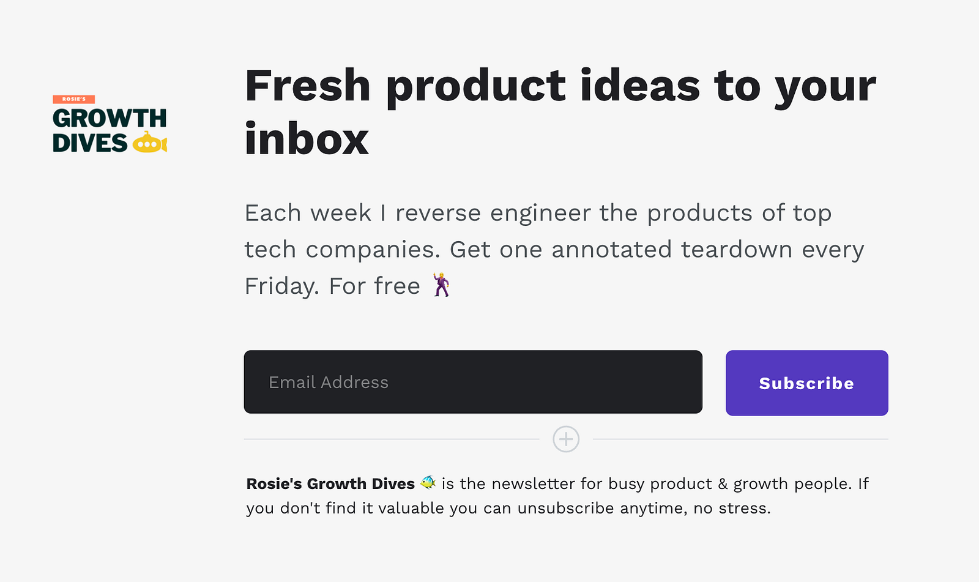
Task: Click the word 'inbox' in the heading
Action: 307,139
